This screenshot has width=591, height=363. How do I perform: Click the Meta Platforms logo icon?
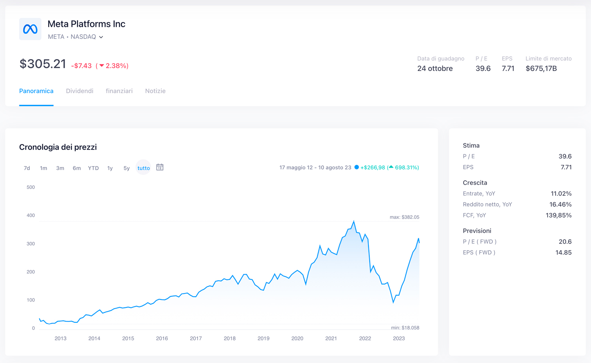pyautogui.click(x=30, y=29)
